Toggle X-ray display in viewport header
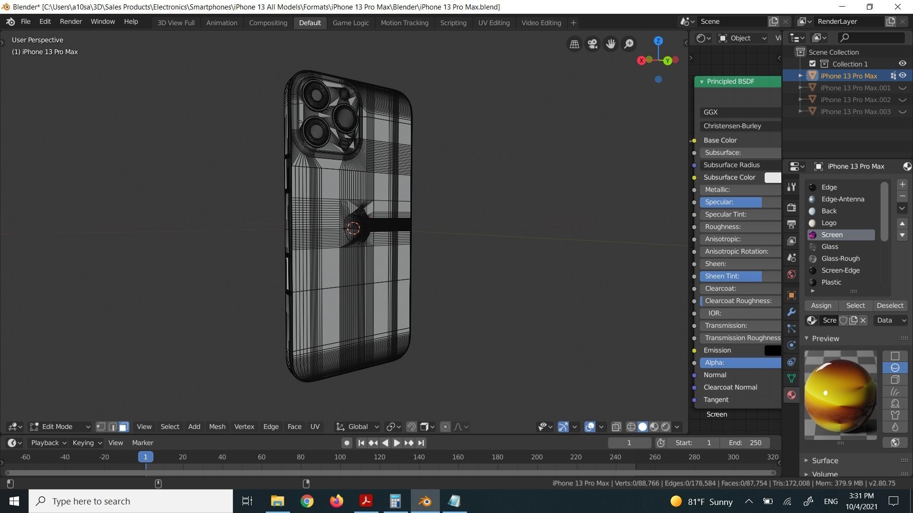This screenshot has width=913, height=513. (x=616, y=427)
